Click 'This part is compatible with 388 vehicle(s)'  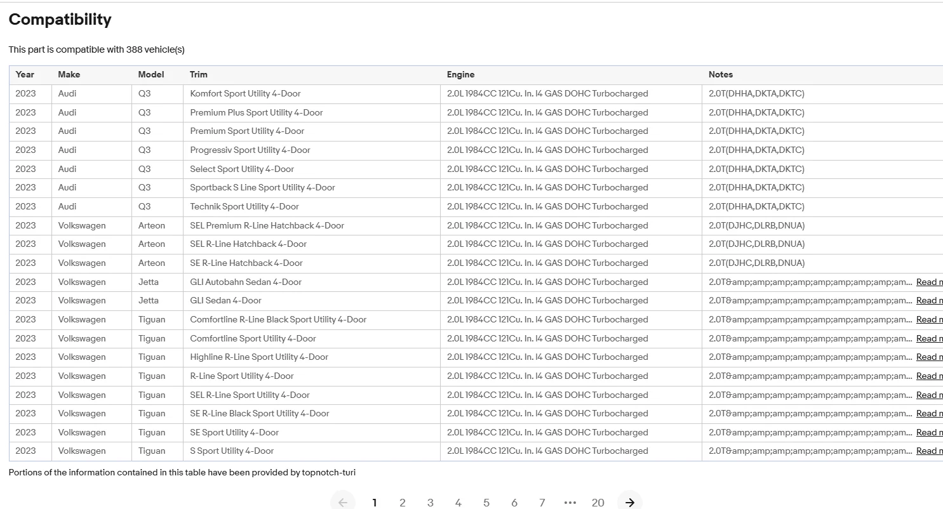point(97,50)
